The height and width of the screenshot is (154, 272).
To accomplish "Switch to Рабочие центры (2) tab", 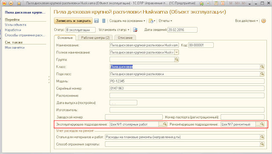I will coord(95,38).
